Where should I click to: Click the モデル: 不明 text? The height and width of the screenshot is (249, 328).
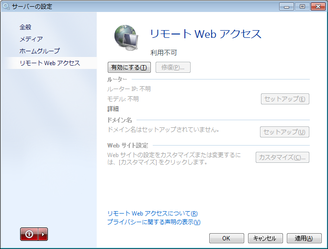(x=123, y=99)
